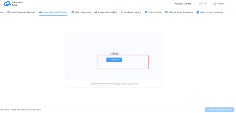Click the Add Pictures button
The width and height of the screenshot is (236, 113).
[x=114, y=60]
